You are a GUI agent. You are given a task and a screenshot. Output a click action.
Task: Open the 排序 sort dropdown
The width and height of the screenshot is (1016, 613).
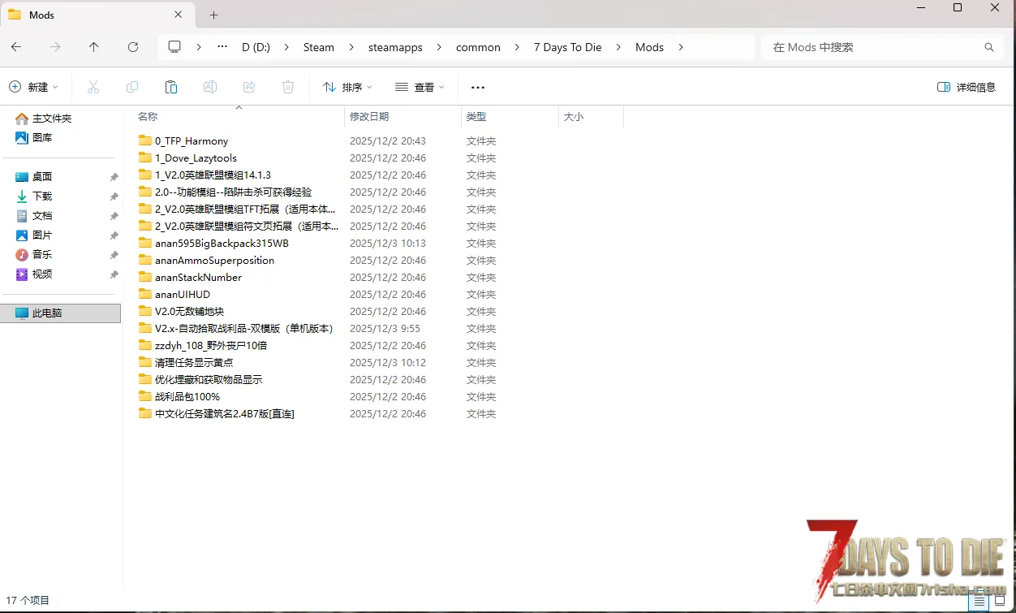pyautogui.click(x=347, y=87)
